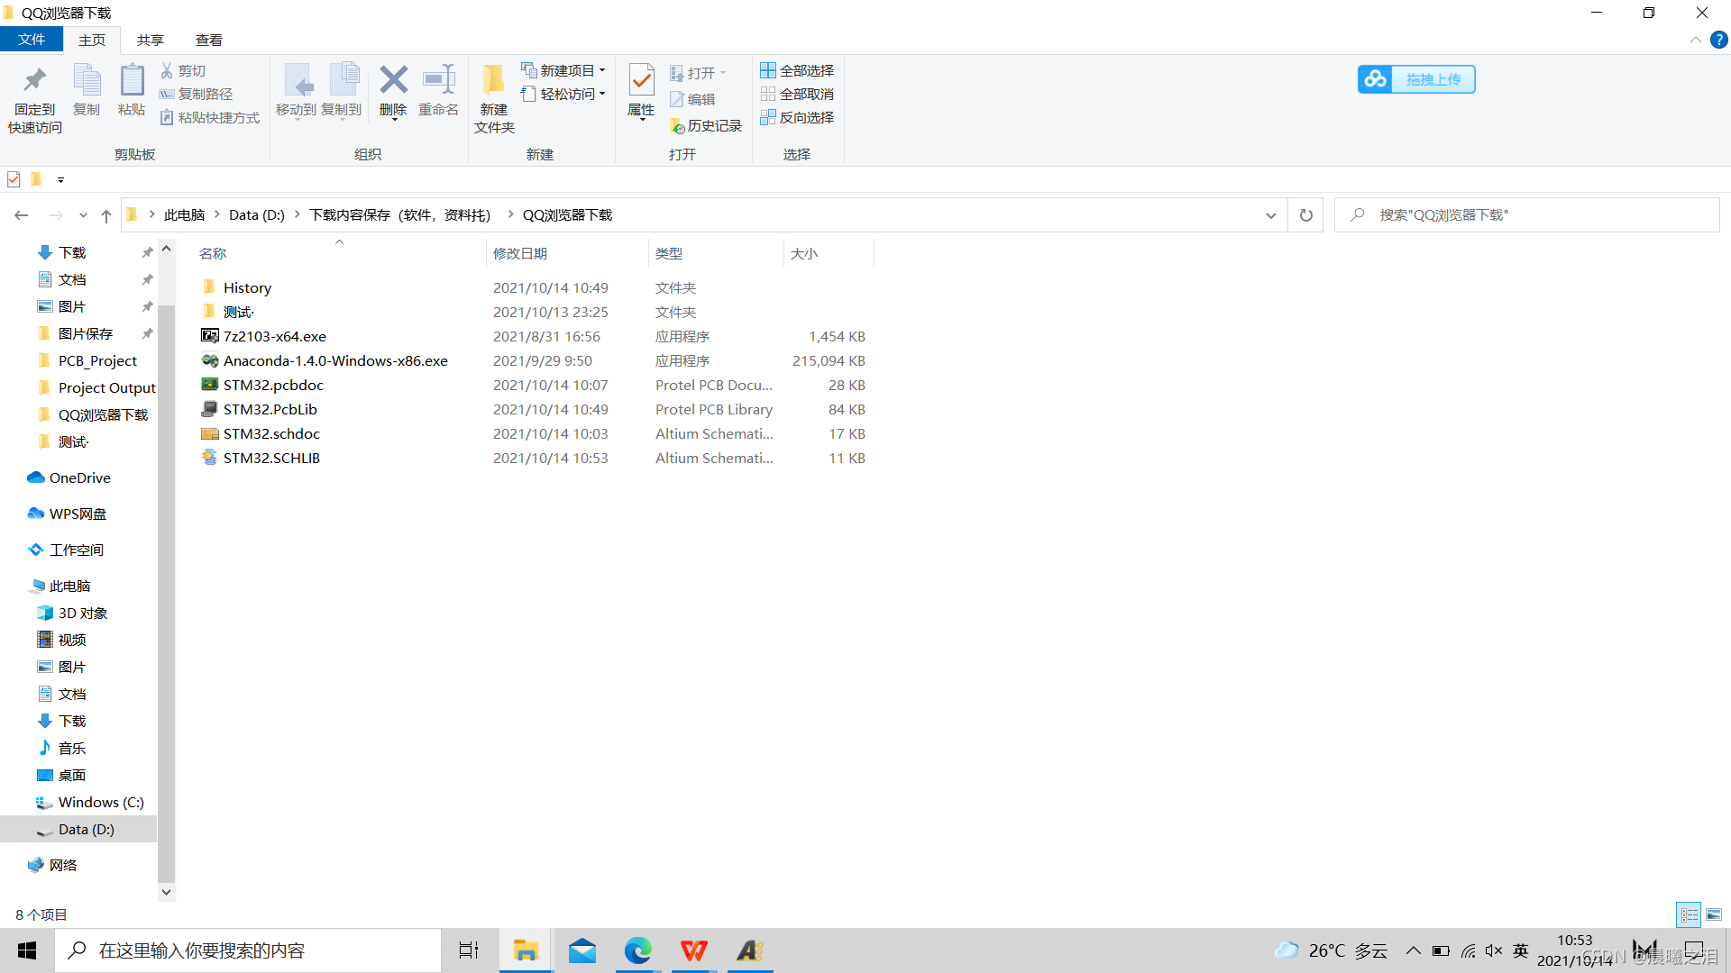Viewport: 1731px width, 973px height.
Task: Open History (历史记录) in ribbon
Action: click(706, 126)
